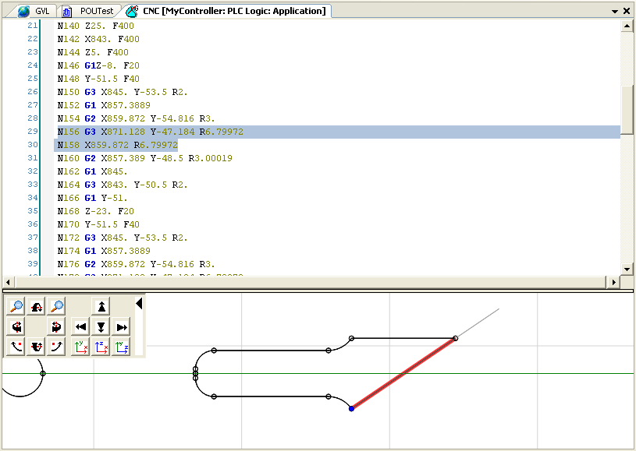Image resolution: width=636 pixels, height=451 pixels.
Task: Select the CNC MyController tab
Action: pos(225,11)
